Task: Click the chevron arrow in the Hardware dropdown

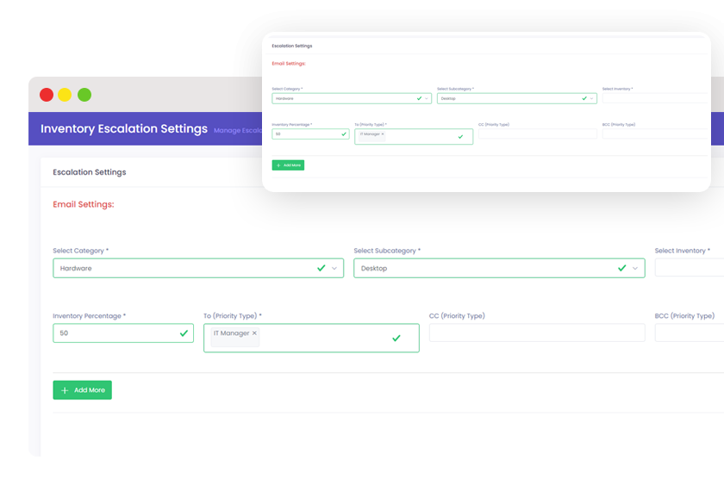Action: [334, 268]
